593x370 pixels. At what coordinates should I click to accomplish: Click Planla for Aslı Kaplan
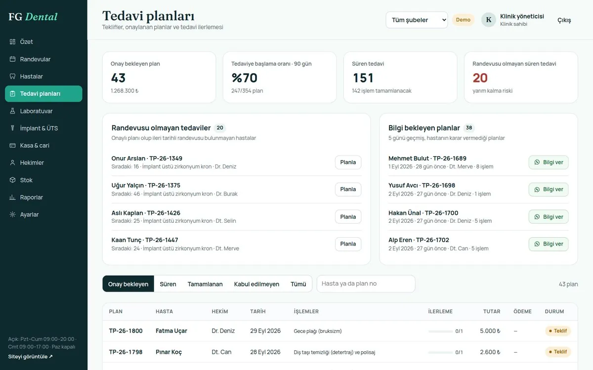click(348, 217)
